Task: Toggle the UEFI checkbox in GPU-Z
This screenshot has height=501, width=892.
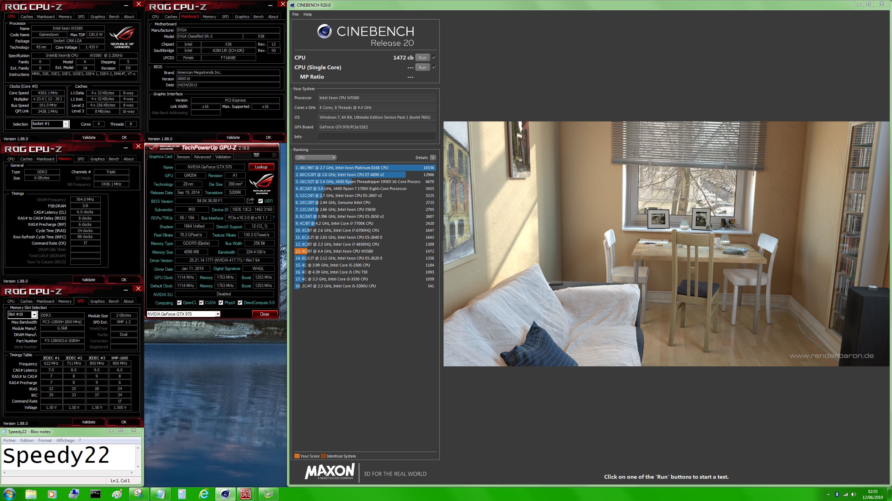Action: (x=260, y=201)
